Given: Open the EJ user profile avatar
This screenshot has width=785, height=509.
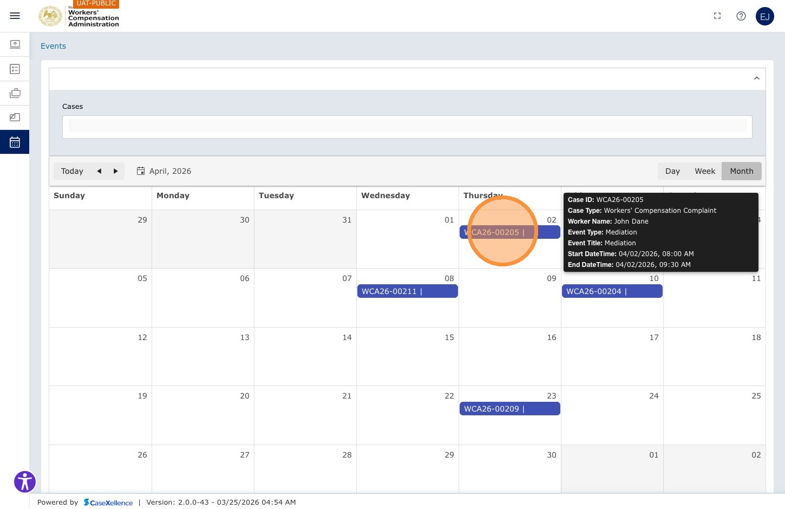Looking at the screenshot, I should (765, 16).
